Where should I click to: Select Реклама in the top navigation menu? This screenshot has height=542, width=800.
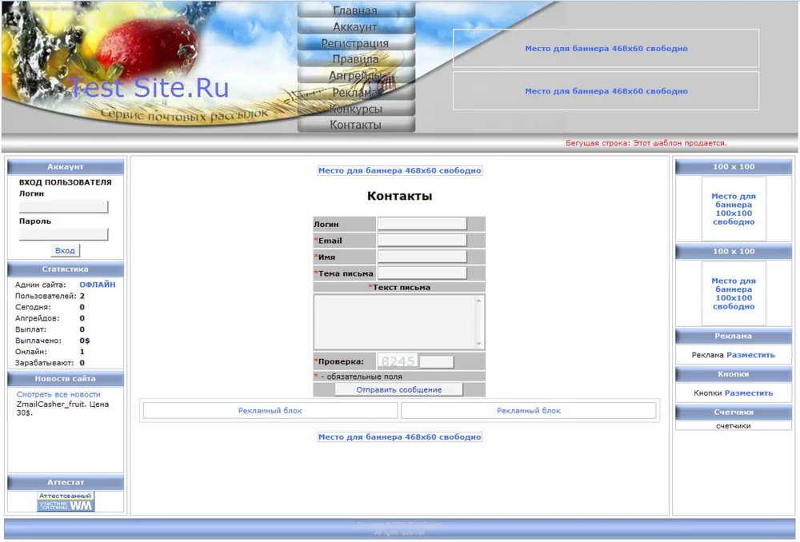coord(356,92)
